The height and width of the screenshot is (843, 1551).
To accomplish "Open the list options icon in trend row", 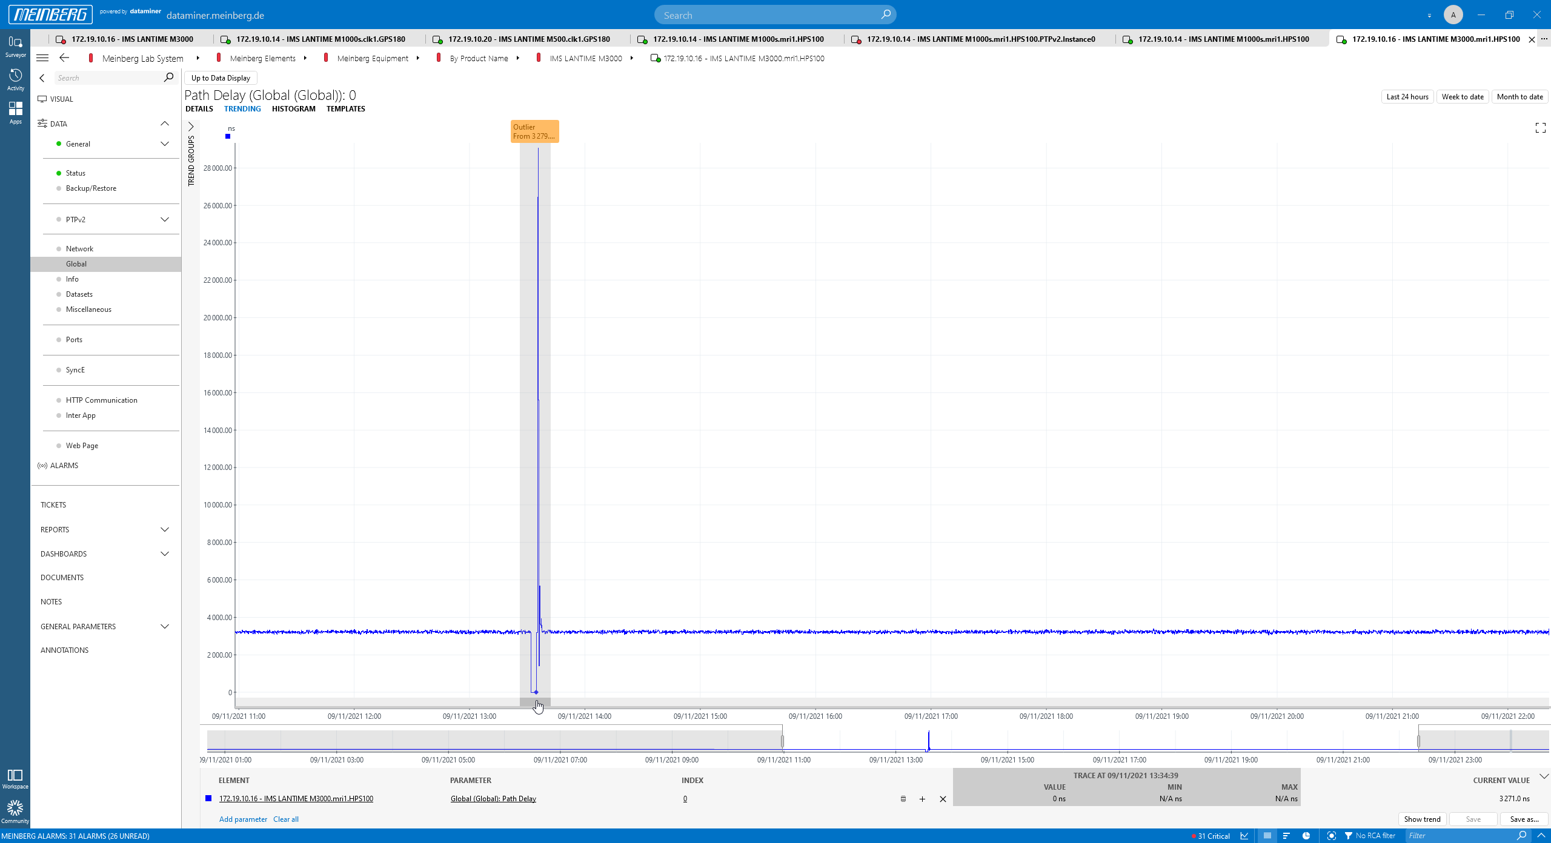I will pos(903,799).
